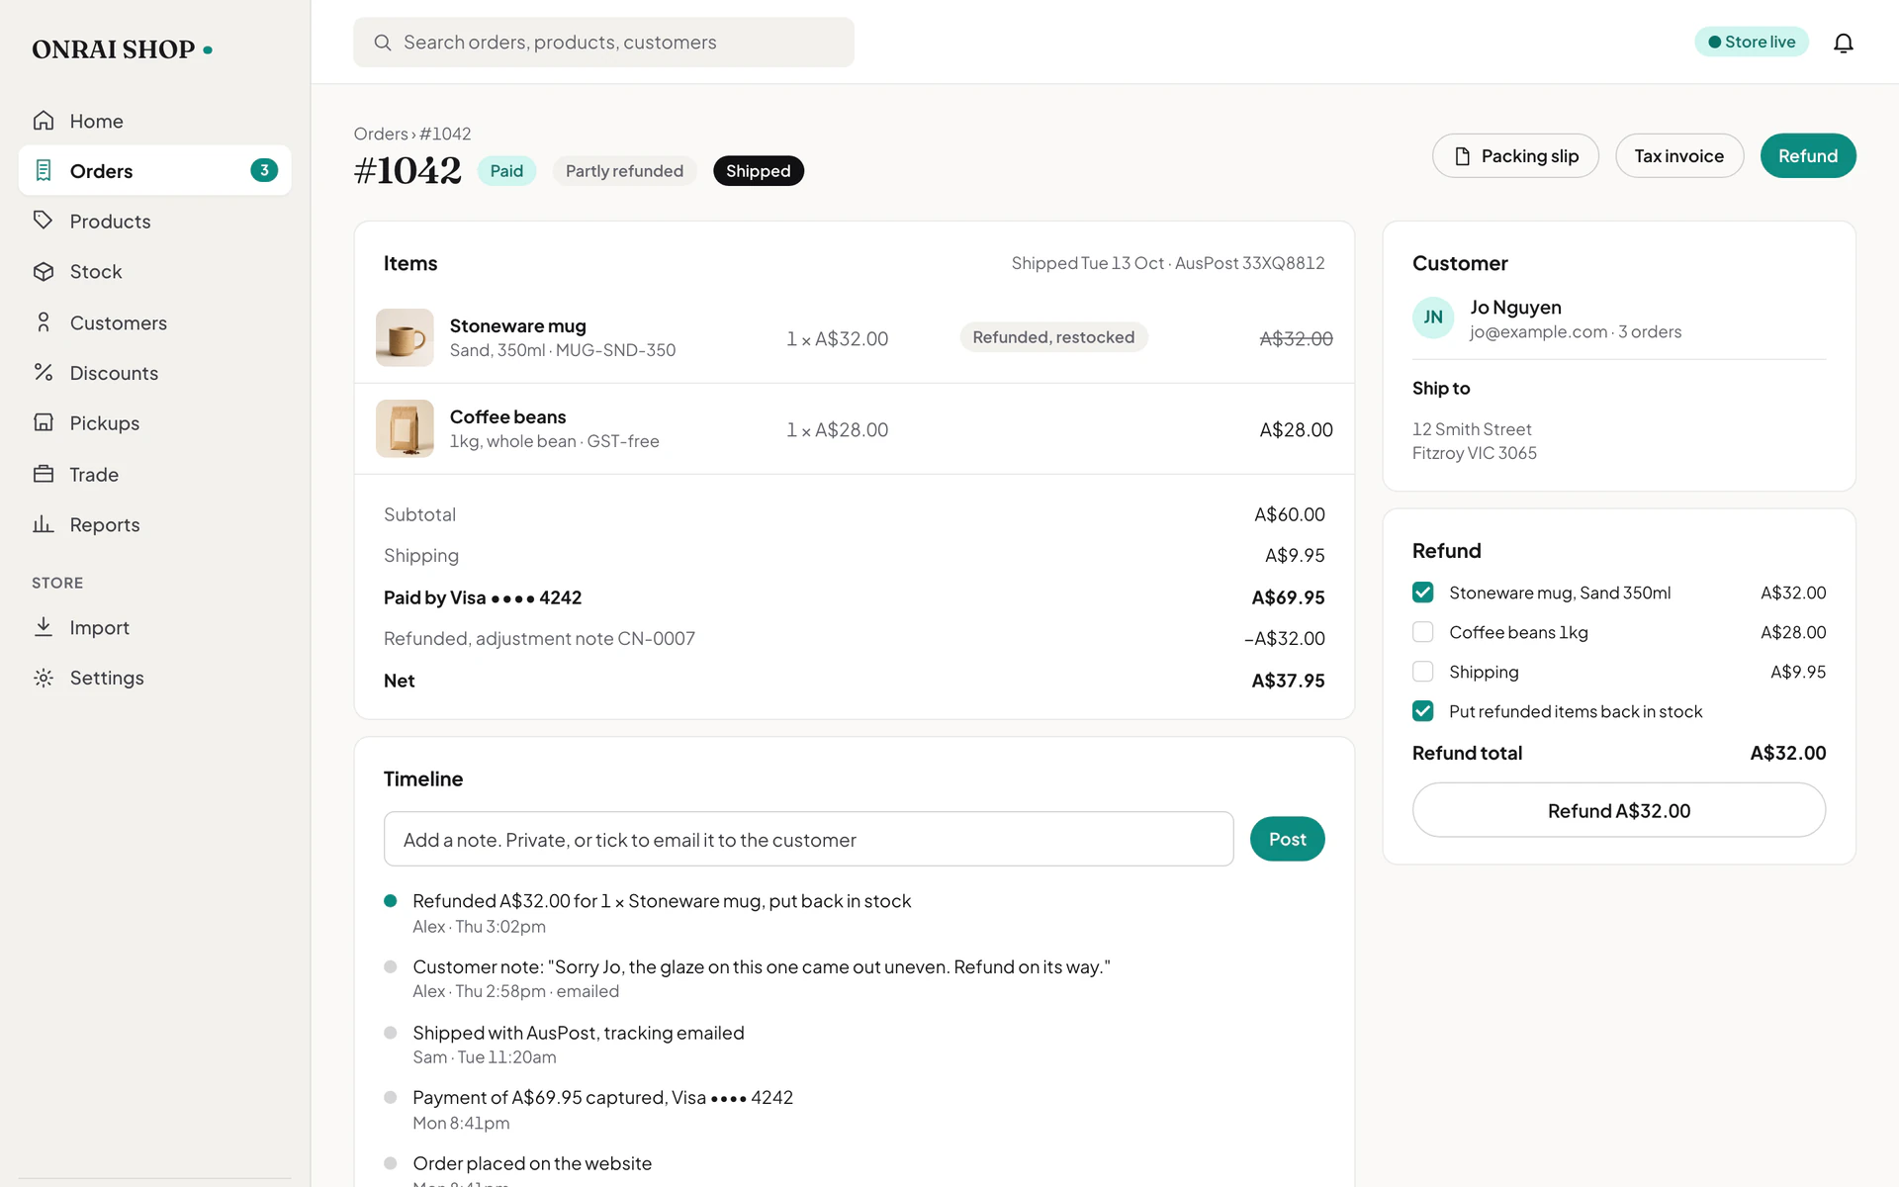Screen dimensions: 1899x1187
Task: Click the green Refund header button
Action: pos(1808,156)
